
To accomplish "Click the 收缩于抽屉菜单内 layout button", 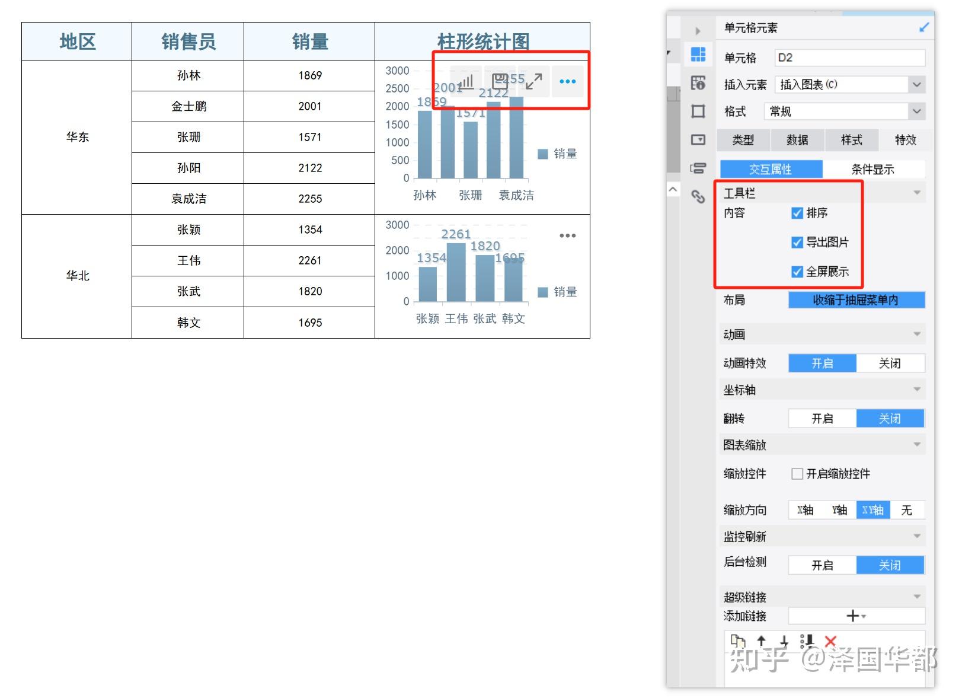I will [x=855, y=300].
